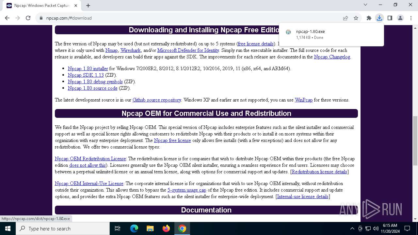Open Internal-use license details link

pos(303,196)
